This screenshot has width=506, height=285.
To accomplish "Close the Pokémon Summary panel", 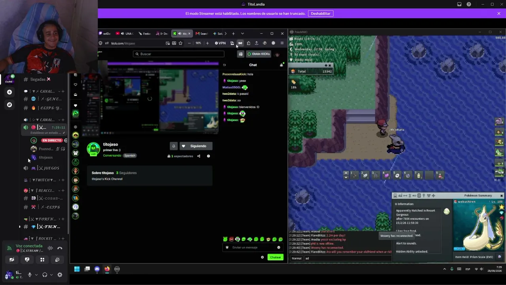I will pos(502,196).
